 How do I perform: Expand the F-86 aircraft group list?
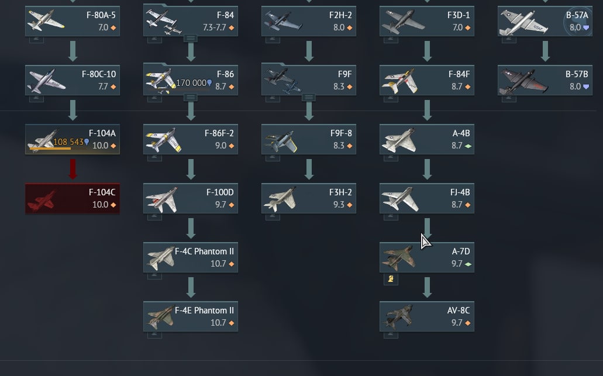point(190,97)
